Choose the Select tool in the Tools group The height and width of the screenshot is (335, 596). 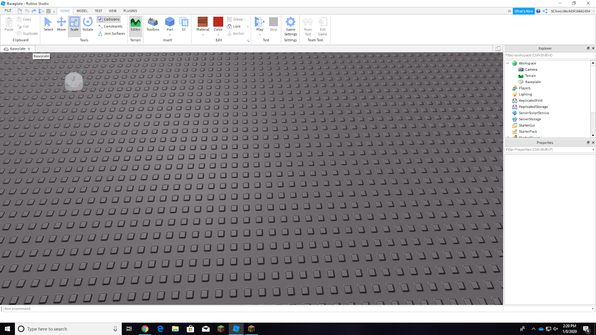[x=48, y=24]
